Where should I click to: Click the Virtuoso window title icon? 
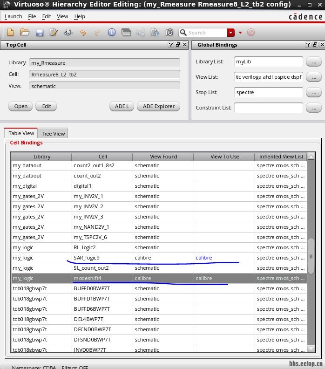pos(6,4)
